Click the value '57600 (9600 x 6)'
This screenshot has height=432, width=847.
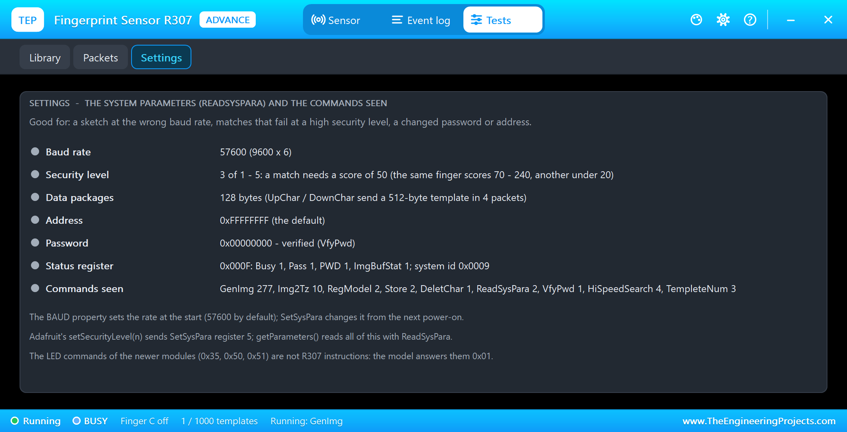click(x=256, y=152)
